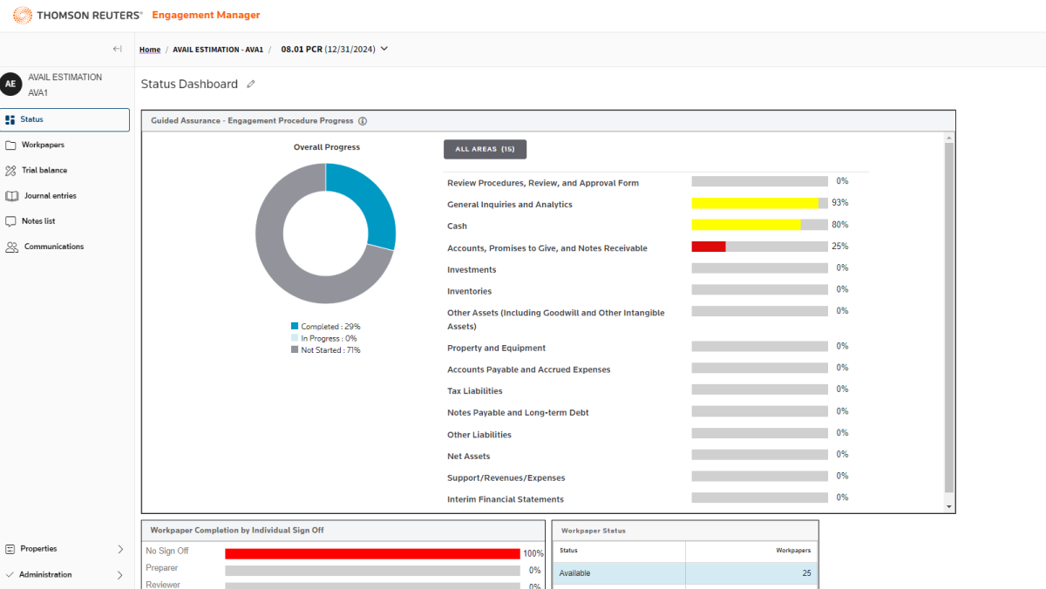This screenshot has width=1046, height=589.
Task: Collapse the left sidebar with arrow icon
Action: coord(118,49)
